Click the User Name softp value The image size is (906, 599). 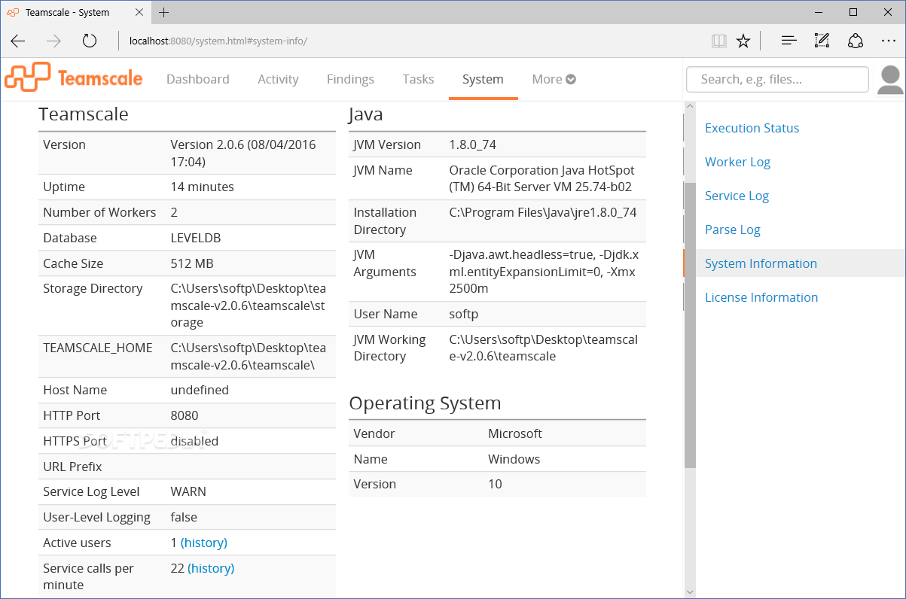(x=464, y=314)
